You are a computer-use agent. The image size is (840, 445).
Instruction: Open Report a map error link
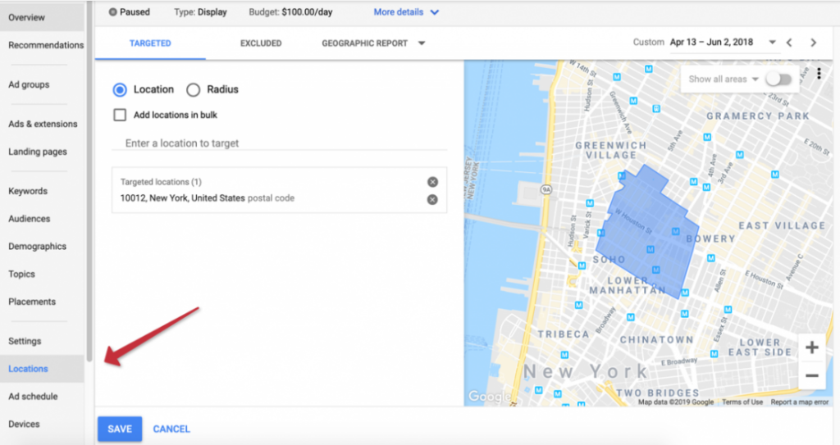(799, 402)
